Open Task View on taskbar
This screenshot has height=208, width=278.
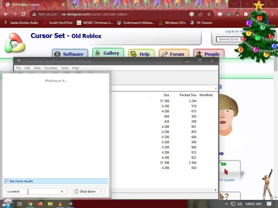[20, 204]
